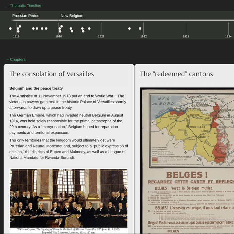Image resolution: width=234 pixels, height=234 pixels.
Task: Click "Belgium and the peace treaty" heading
Action: 36,88
